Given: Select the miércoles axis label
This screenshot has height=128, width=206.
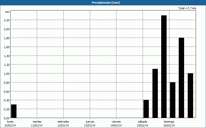Looking at the screenshot, I should (63, 122).
